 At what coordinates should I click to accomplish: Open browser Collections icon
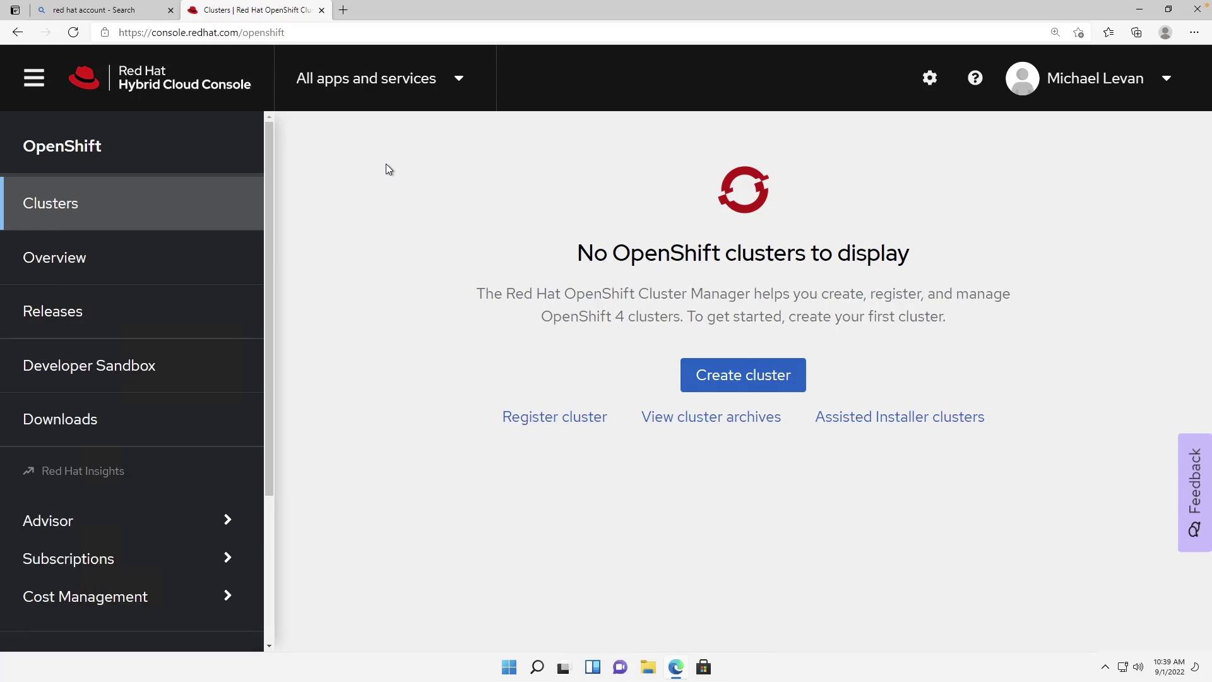(x=1136, y=32)
